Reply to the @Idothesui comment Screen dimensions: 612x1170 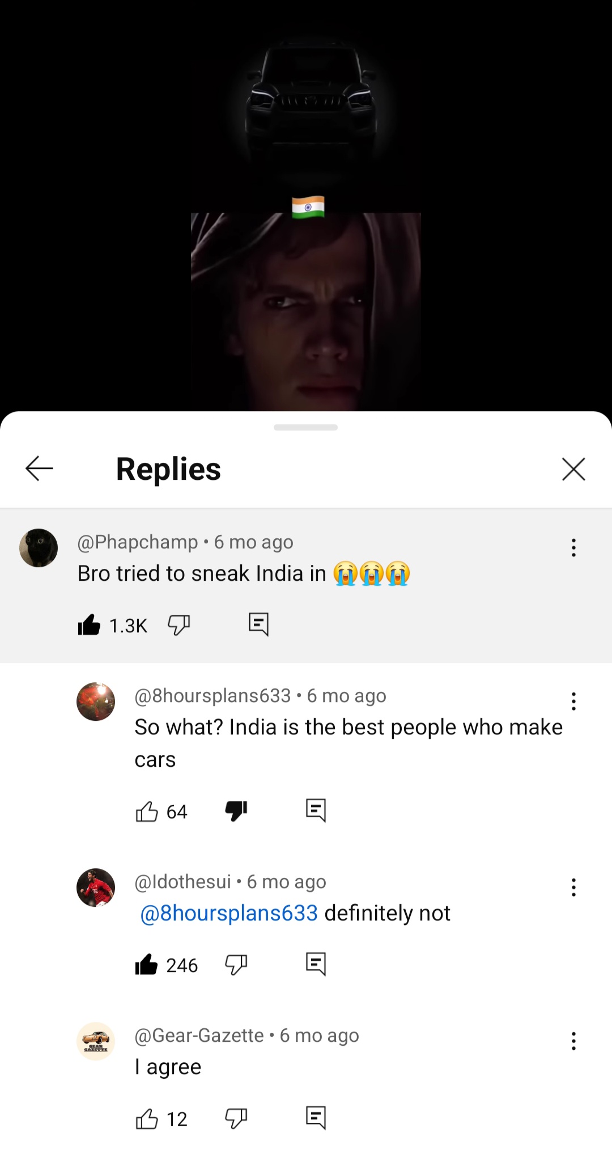pos(316,965)
